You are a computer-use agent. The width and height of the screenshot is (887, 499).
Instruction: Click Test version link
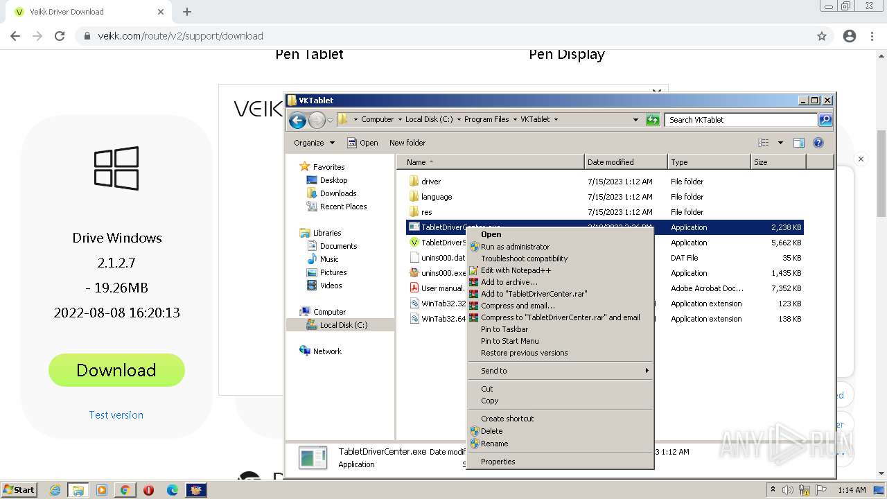click(x=116, y=415)
